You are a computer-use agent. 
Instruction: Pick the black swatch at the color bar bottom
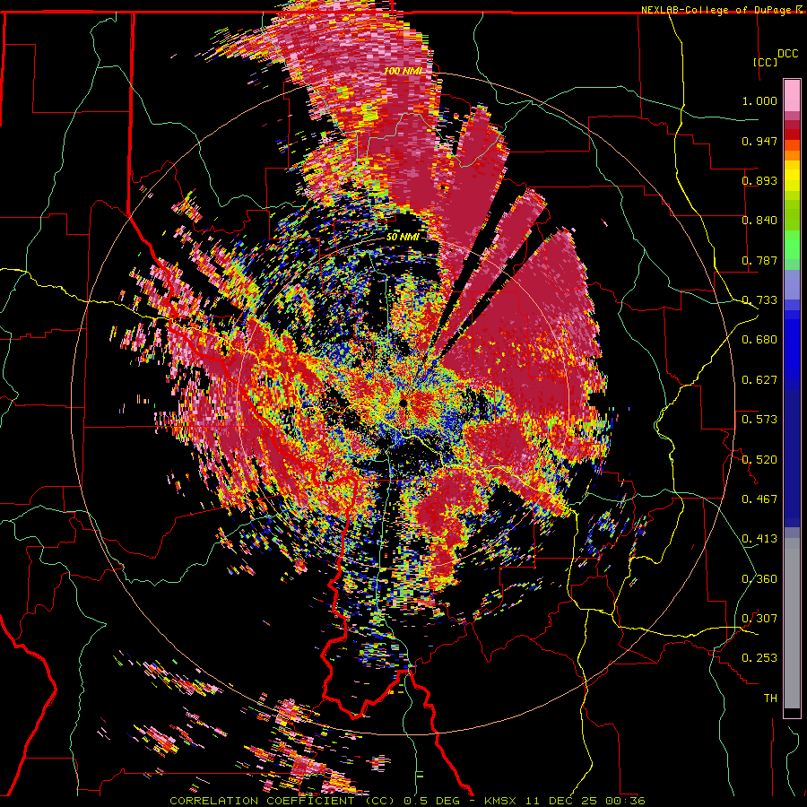(792, 713)
